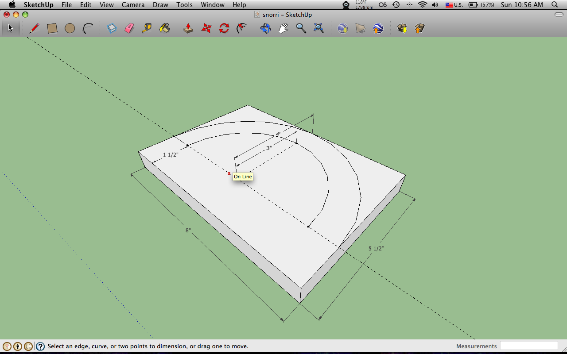Click the "Measurements" label

coord(477,346)
